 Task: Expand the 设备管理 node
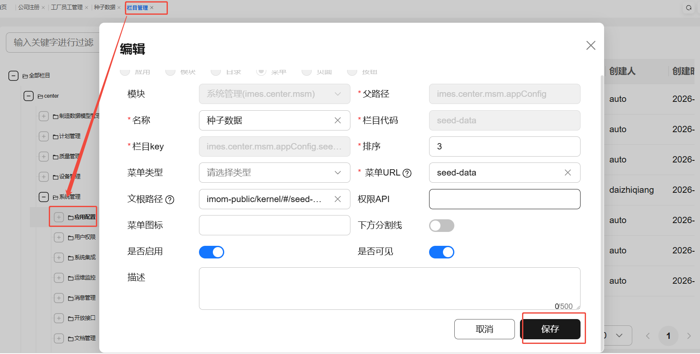pos(44,177)
